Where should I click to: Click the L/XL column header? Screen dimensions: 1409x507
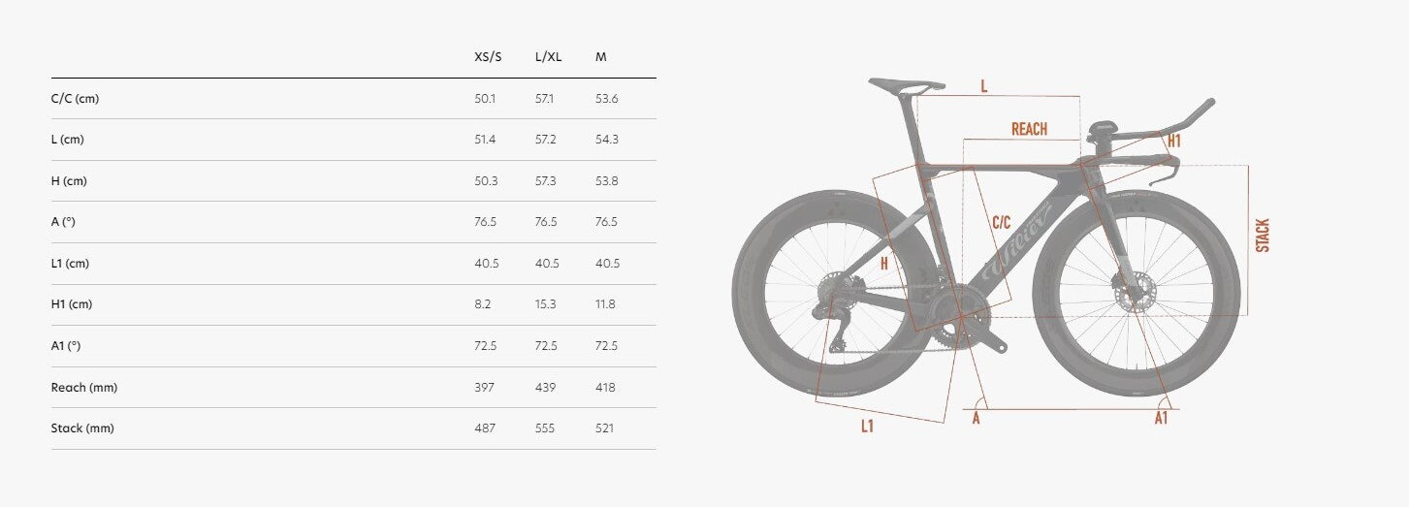548,57
